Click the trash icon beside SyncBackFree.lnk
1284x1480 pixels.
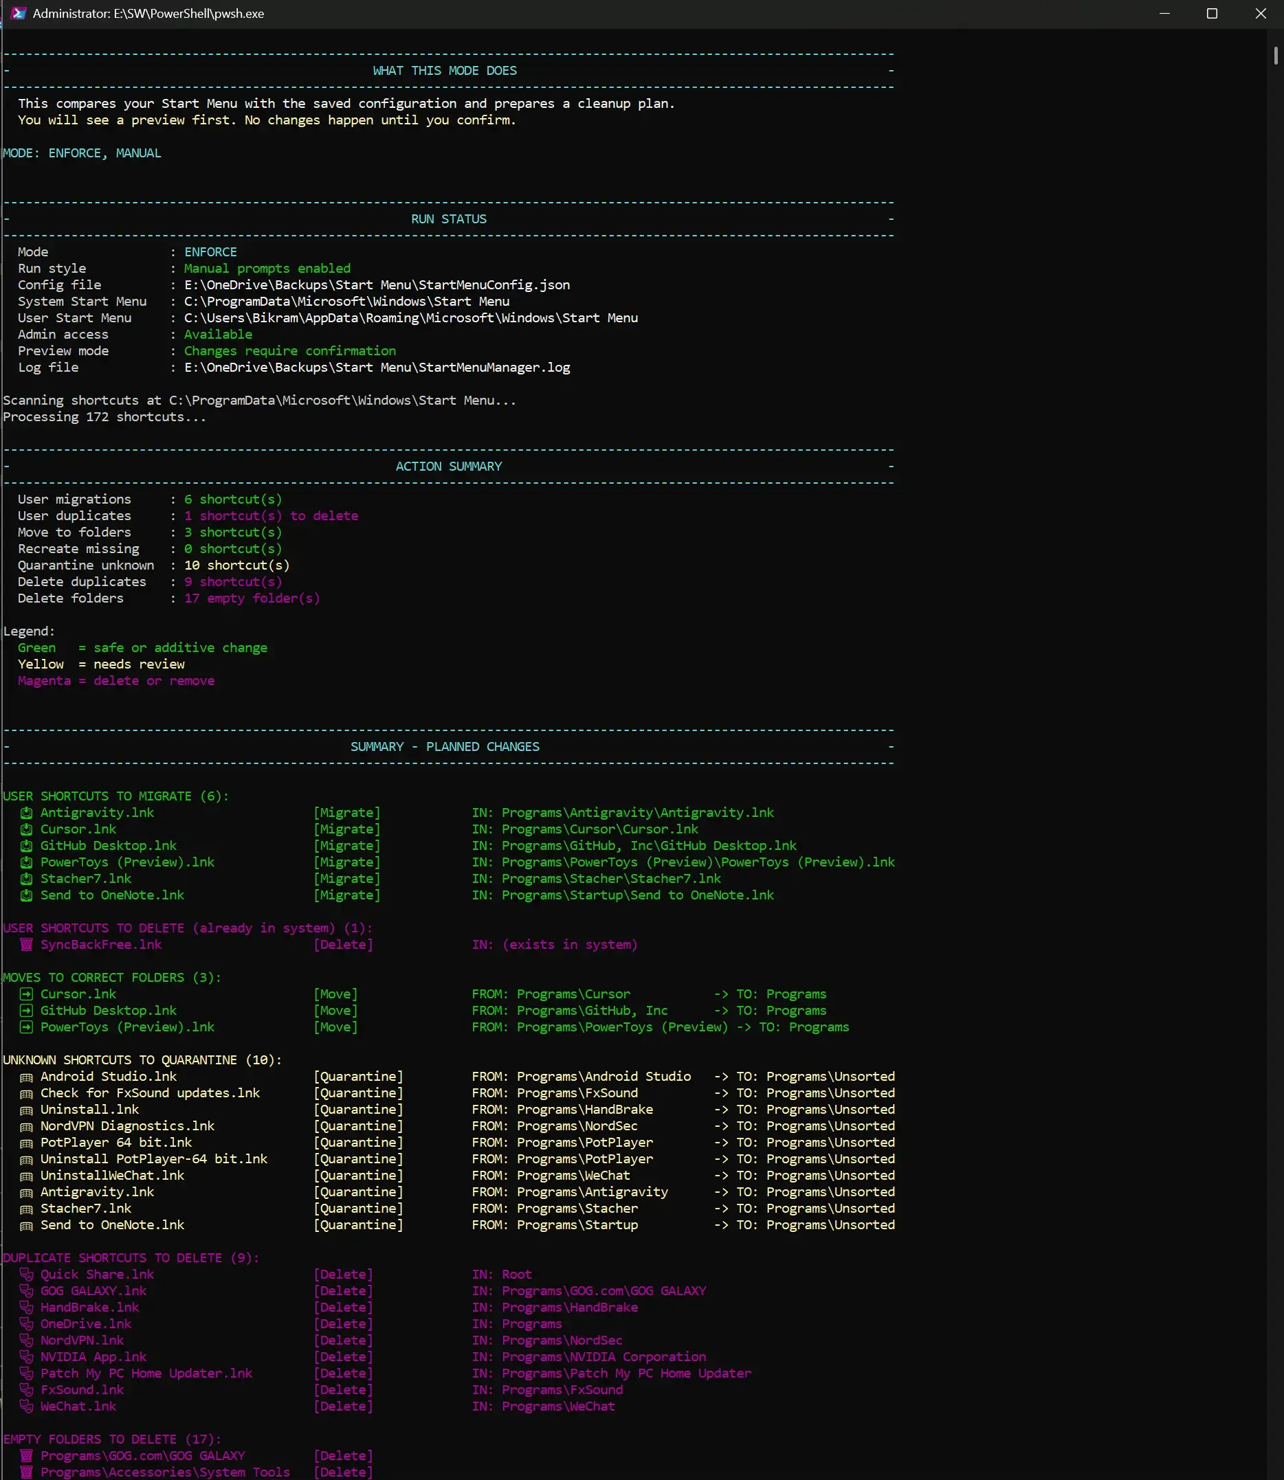click(27, 945)
